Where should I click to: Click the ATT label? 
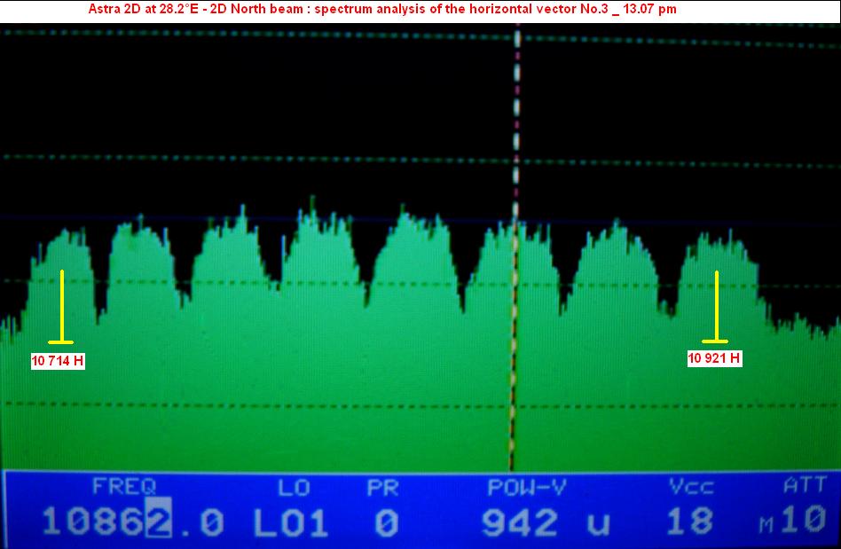805,486
